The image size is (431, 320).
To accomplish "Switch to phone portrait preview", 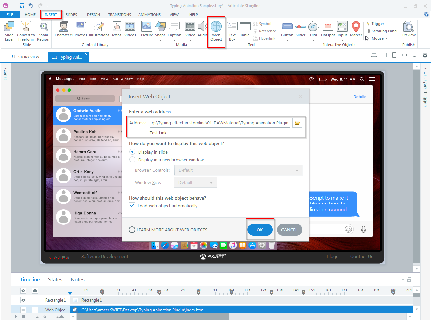I will tap(415, 55).
